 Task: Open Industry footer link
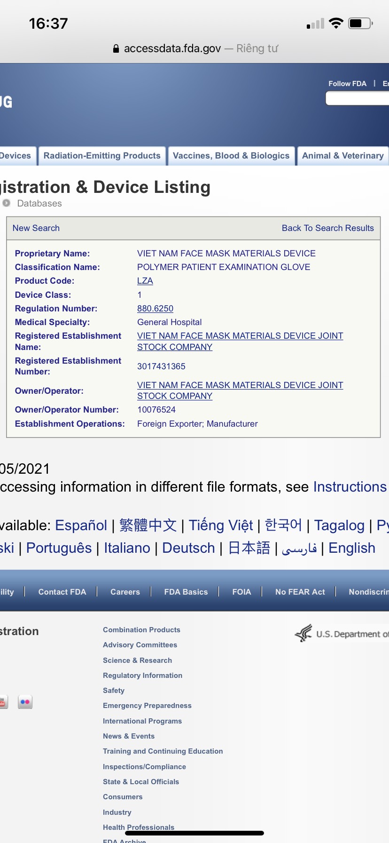[x=117, y=812]
